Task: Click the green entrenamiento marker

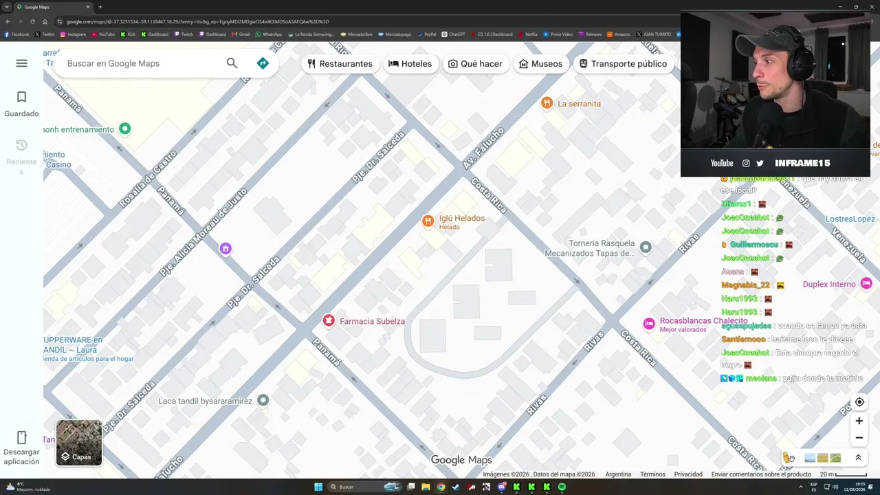Action: [124, 129]
